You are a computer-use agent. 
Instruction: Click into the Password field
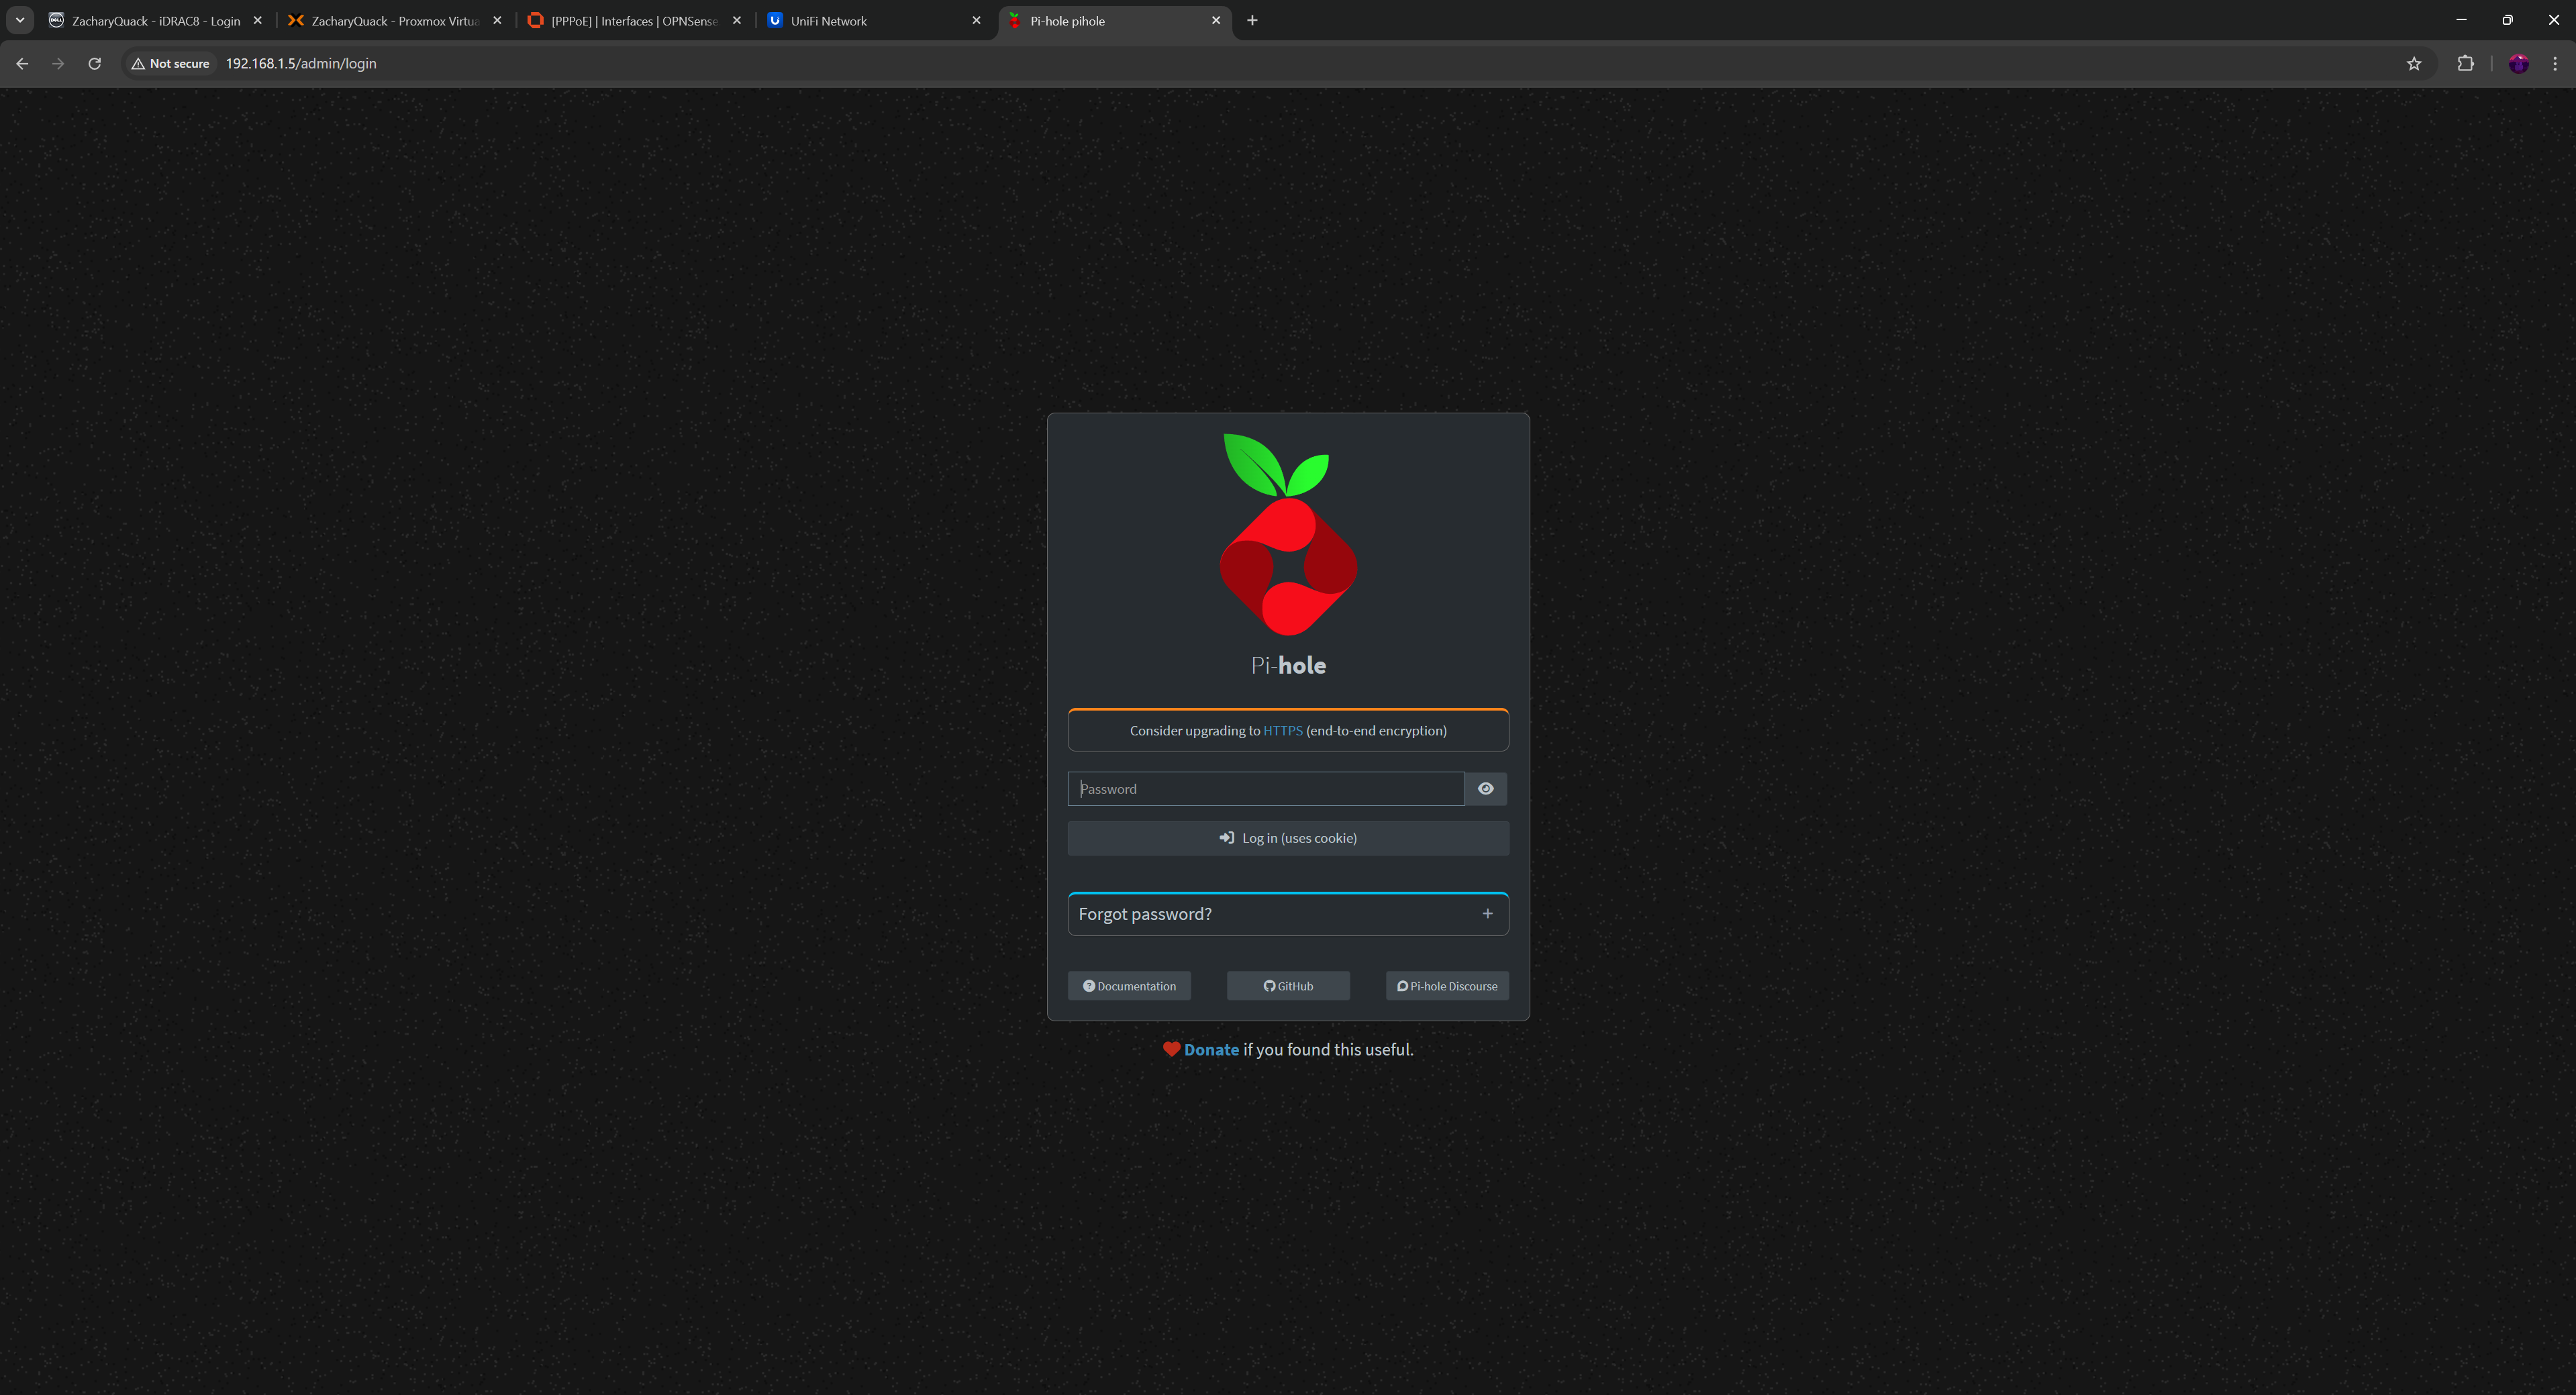coord(1265,789)
